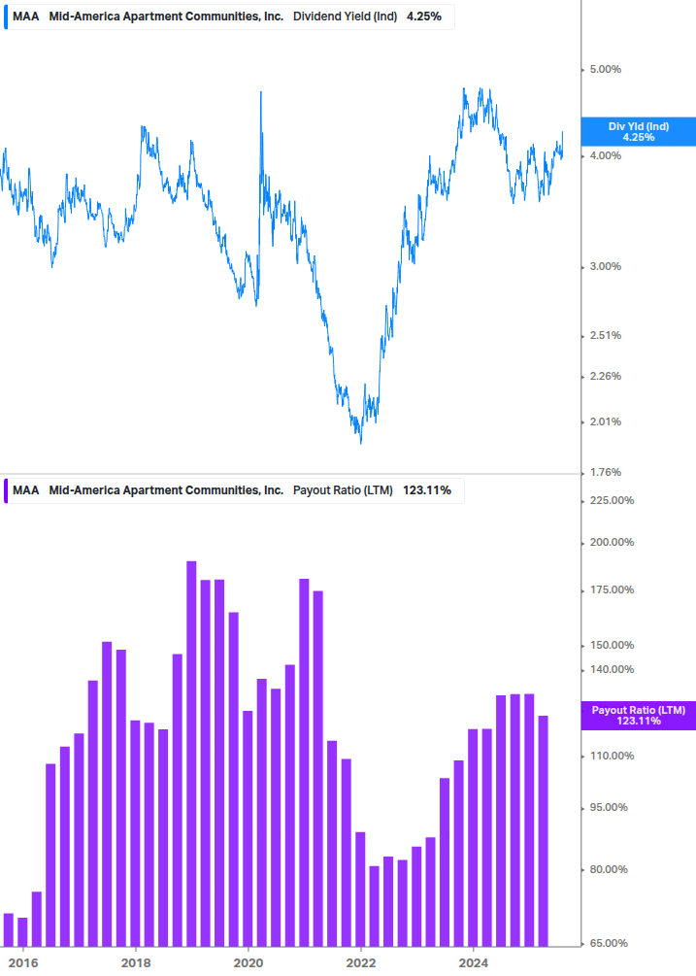Click the 80.00% payout axis label
Screen dimensions: 696x976
[x=609, y=869]
